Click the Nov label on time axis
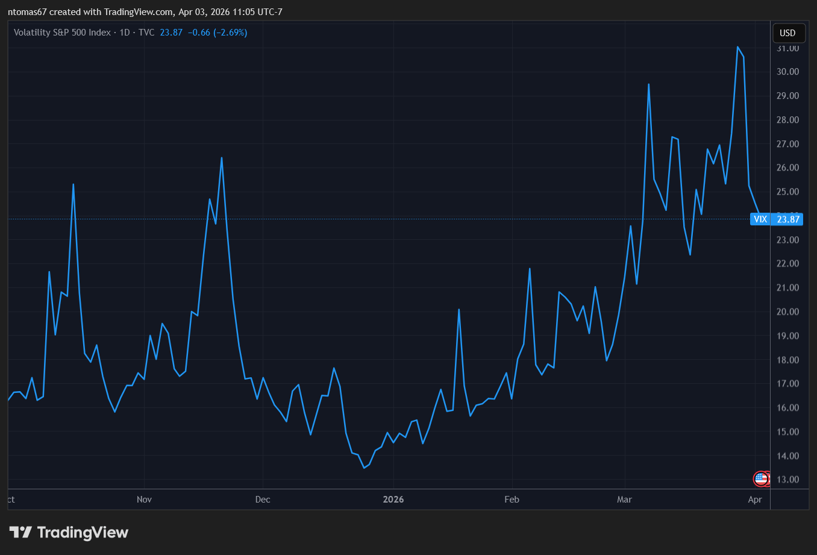 (x=144, y=500)
